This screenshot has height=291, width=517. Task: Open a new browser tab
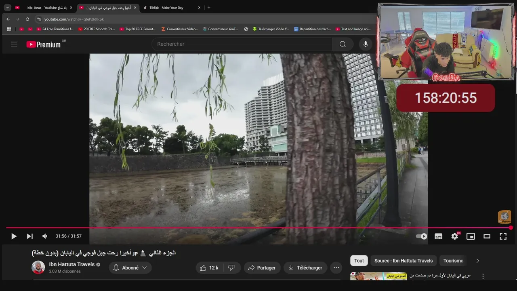pyautogui.click(x=209, y=8)
